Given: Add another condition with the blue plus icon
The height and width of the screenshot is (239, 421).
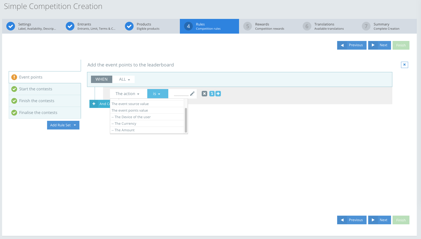Looking at the screenshot, I should (x=218, y=93).
